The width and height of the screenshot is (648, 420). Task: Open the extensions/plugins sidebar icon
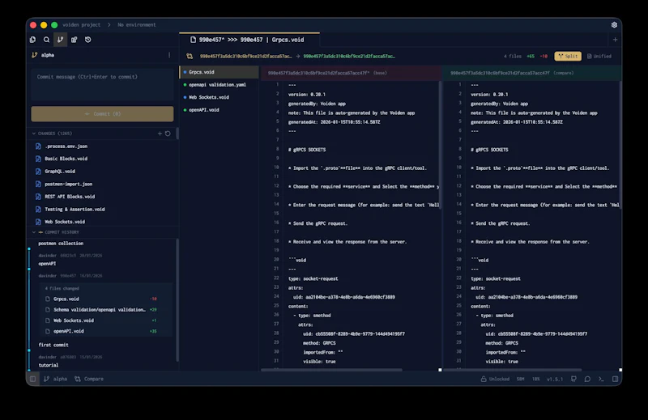[x=74, y=40]
